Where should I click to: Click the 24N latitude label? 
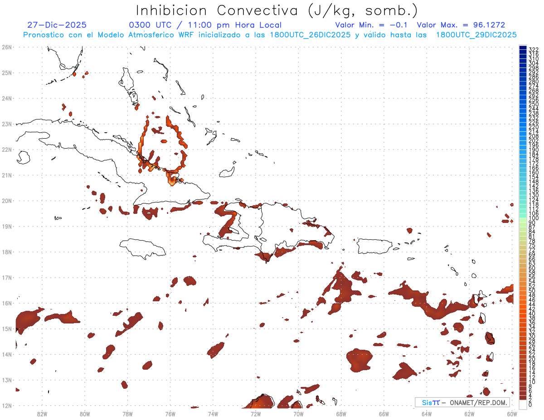7,98
